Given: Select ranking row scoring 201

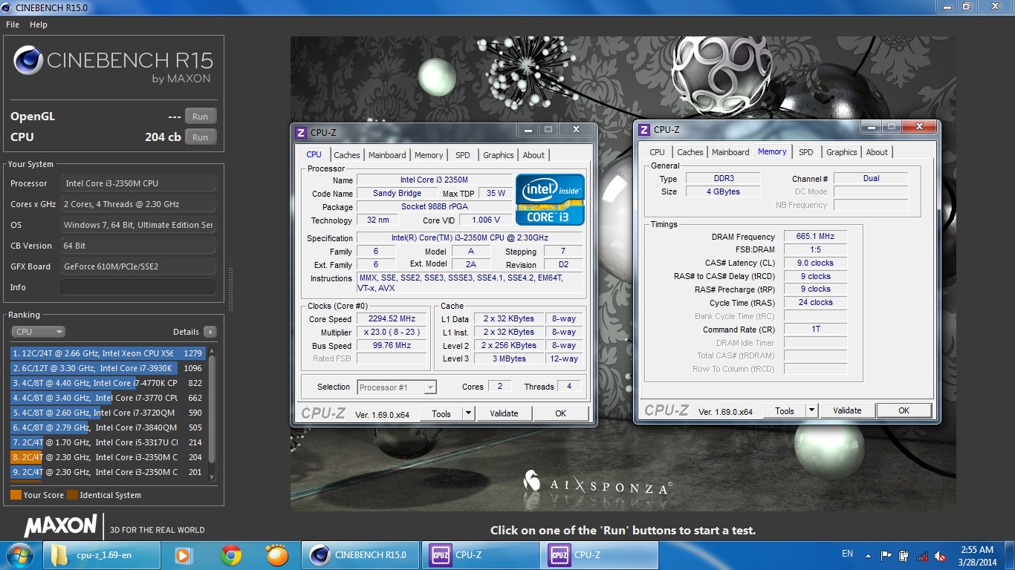Looking at the screenshot, I should pos(108,472).
